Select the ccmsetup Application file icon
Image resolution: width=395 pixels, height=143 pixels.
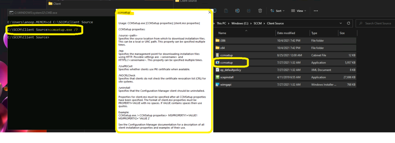click(x=218, y=63)
